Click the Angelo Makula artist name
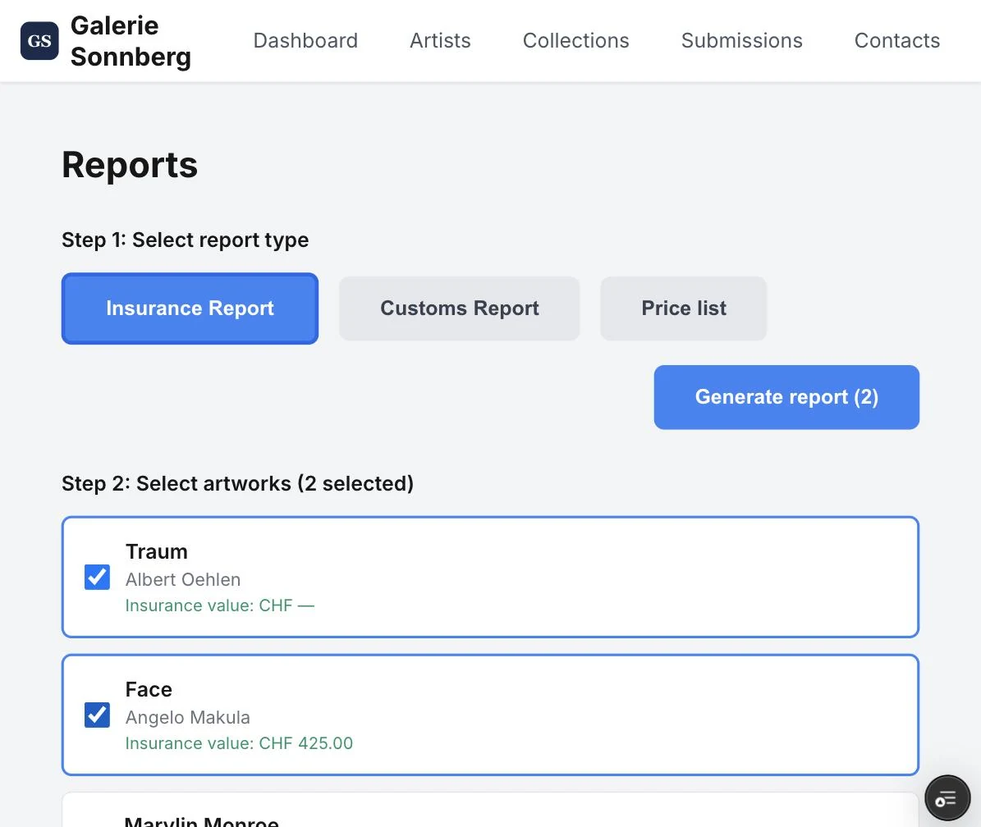This screenshot has height=827, width=981. coord(188,717)
